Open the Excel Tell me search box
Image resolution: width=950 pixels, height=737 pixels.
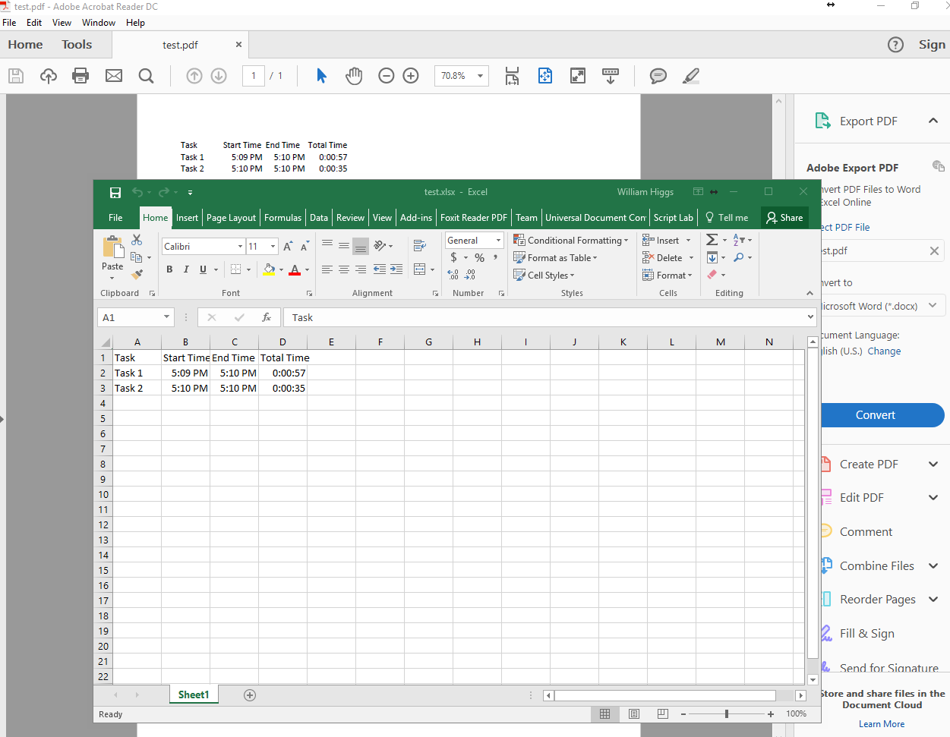(x=727, y=218)
